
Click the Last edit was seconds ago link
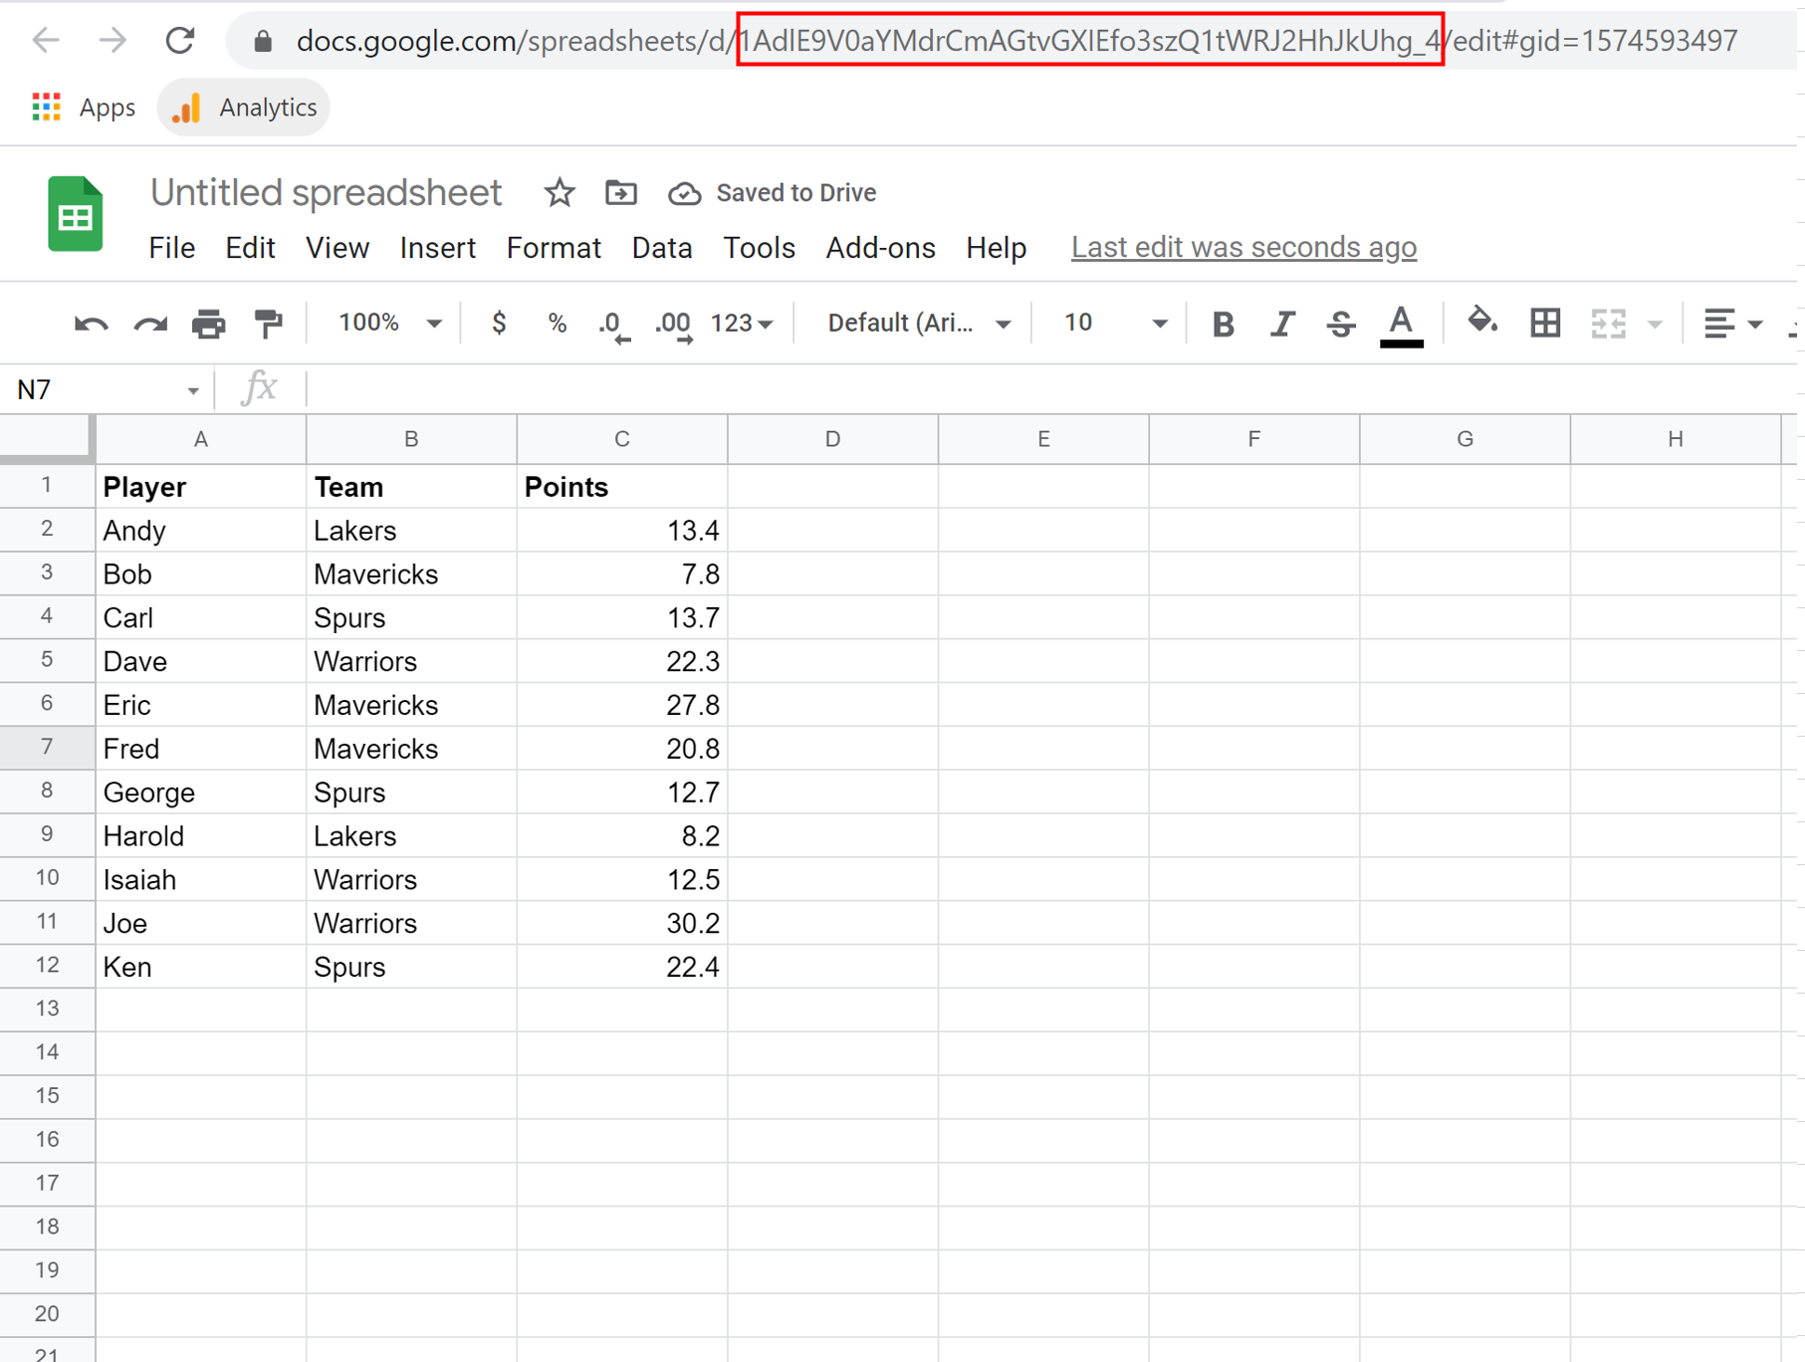coord(1242,247)
